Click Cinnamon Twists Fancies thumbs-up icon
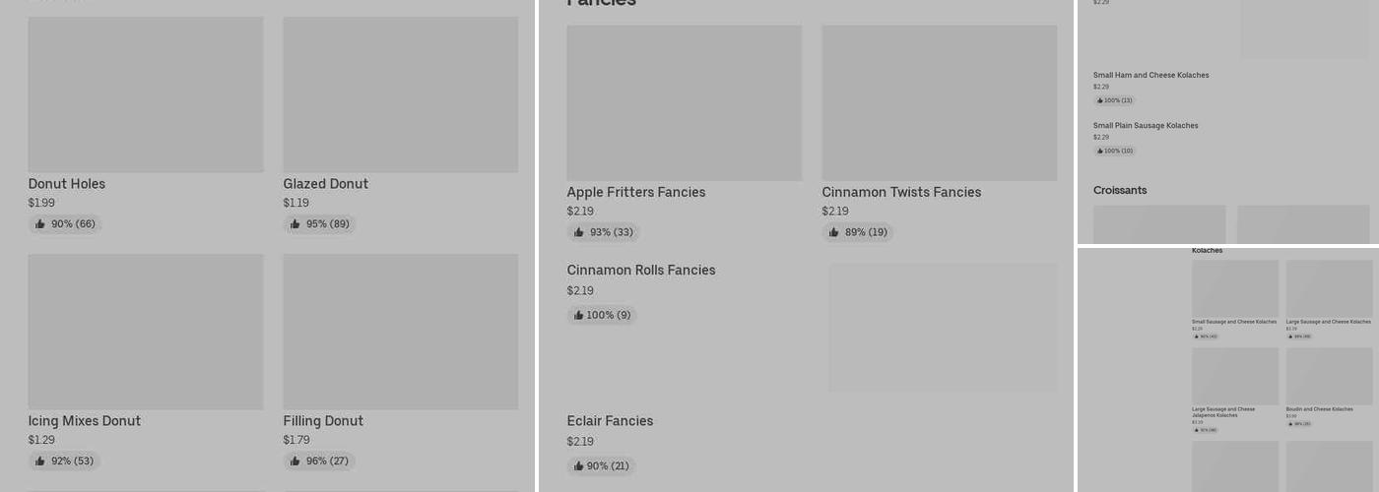Viewport: 1379px width, 492px height. (834, 233)
